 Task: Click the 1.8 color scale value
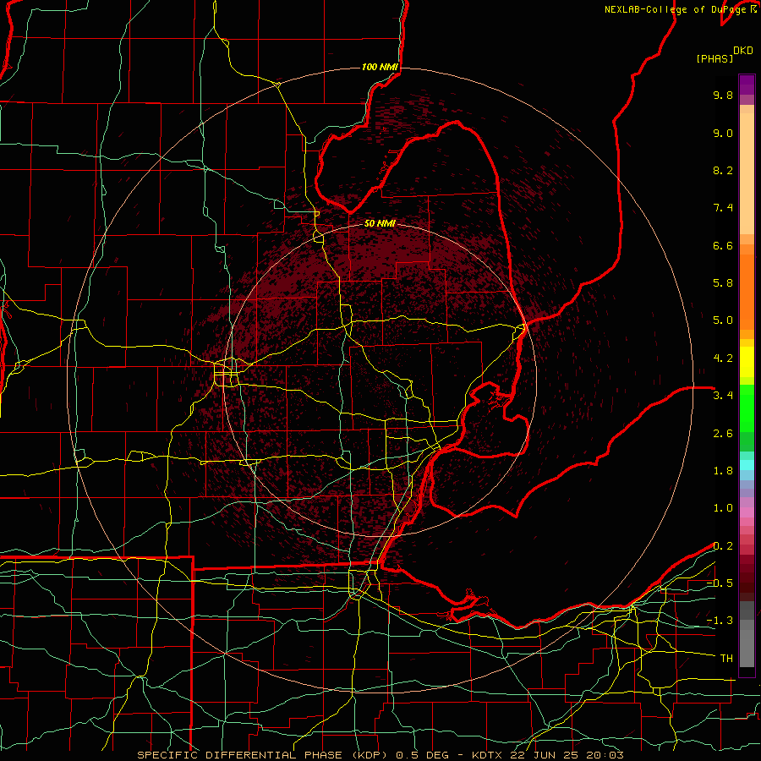[x=723, y=471]
